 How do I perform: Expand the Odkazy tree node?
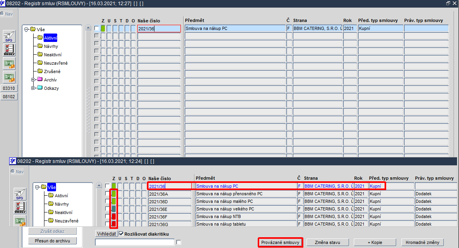(x=33, y=88)
